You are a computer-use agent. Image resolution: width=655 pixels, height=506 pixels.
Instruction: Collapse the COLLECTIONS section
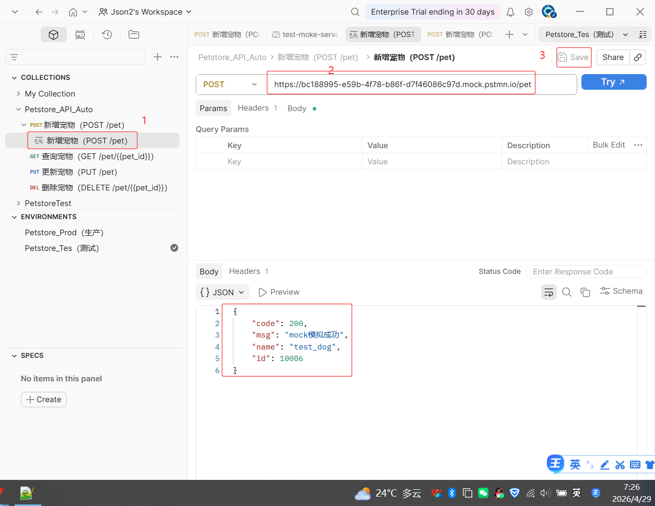click(15, 77)
